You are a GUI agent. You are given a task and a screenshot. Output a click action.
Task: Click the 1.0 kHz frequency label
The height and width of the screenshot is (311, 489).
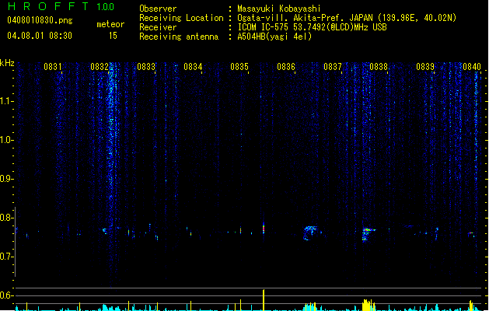point(6,140)
